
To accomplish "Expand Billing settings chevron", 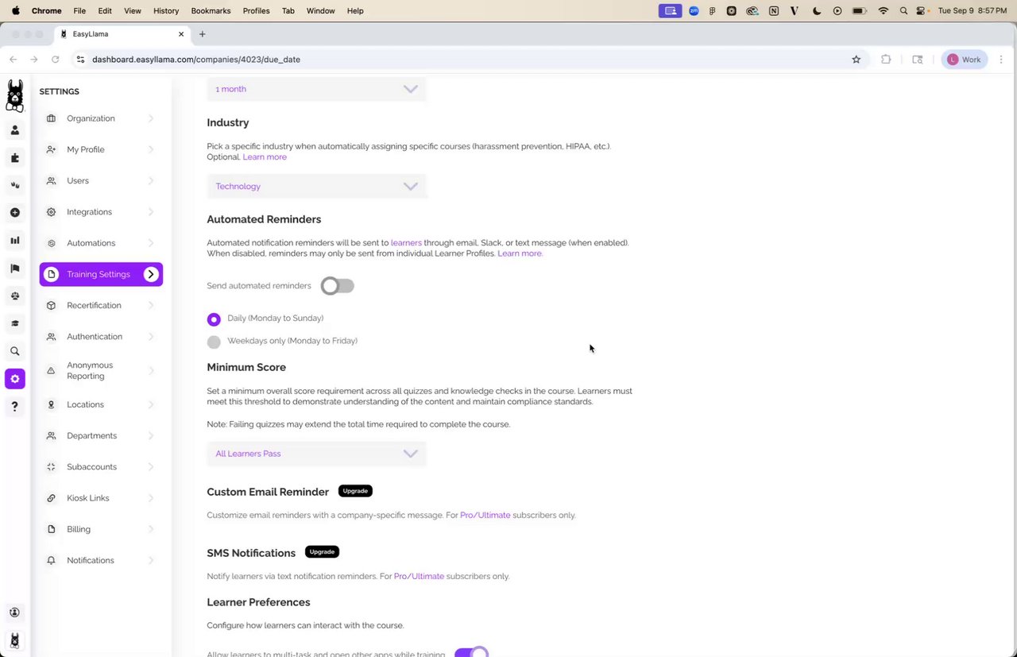I will click(151, 529).
